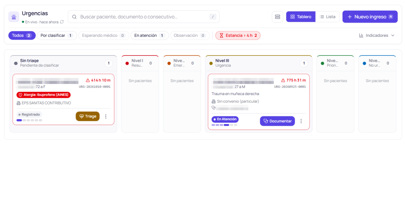Viewport: 405px width, 205px height.
Task: Toggle the Estancia > 4 h filter
Action: (x=238, y=35)
